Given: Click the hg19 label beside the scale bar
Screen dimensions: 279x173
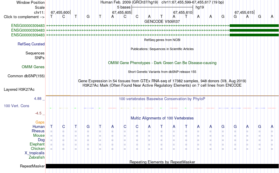Looking at the screenshot, I should pos(200,7).
